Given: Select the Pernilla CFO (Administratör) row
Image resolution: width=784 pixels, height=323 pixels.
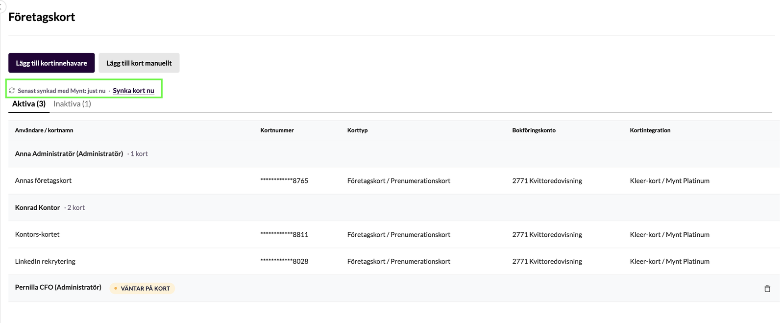Looking at the screenshot, I should [x=394, y=288].
